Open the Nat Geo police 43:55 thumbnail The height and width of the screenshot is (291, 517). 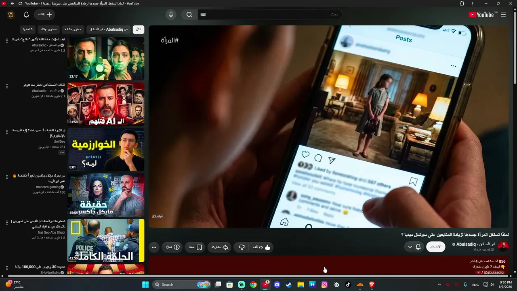[x=106, y=240]
